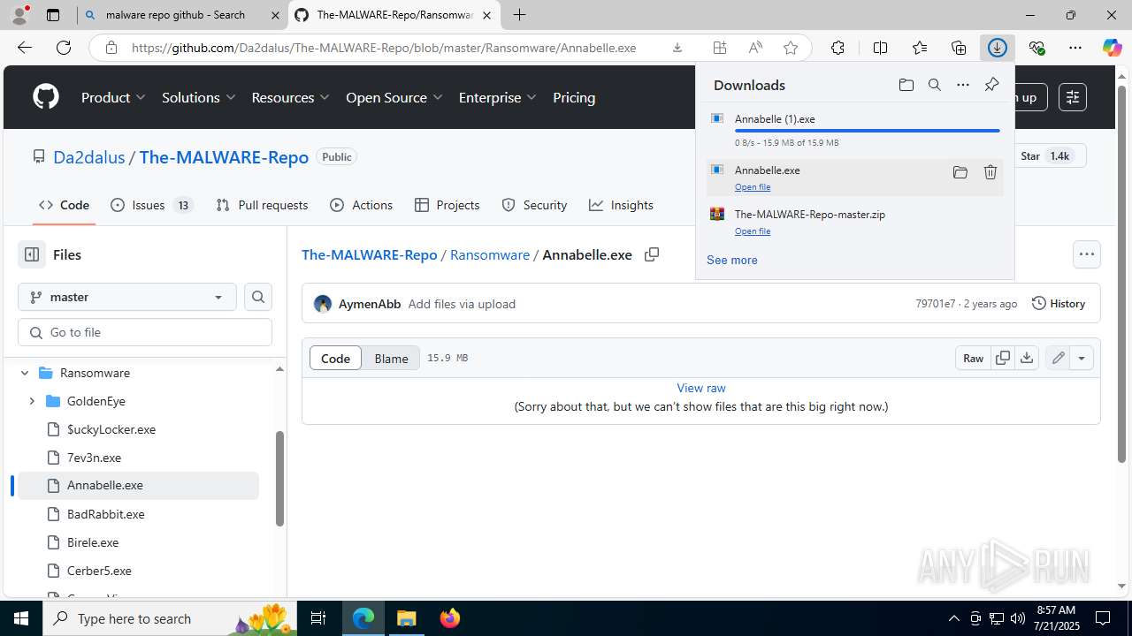Screen dimensions: 1132x636
Task: Select the Blame view toggle
Action: [391, 358]
